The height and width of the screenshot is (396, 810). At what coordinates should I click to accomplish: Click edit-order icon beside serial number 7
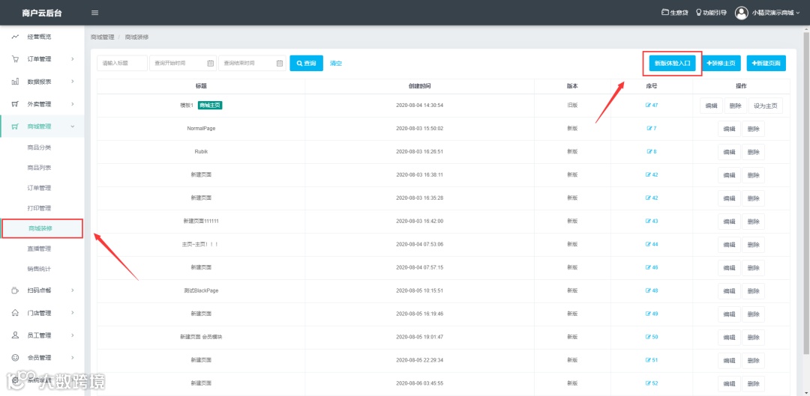pos(649,129)
